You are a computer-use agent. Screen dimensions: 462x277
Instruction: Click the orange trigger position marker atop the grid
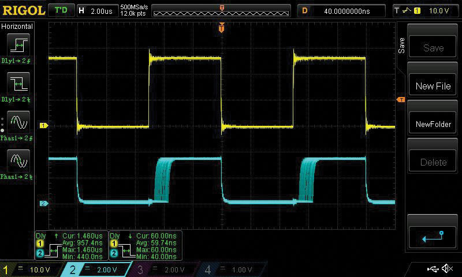pos(222,28)
